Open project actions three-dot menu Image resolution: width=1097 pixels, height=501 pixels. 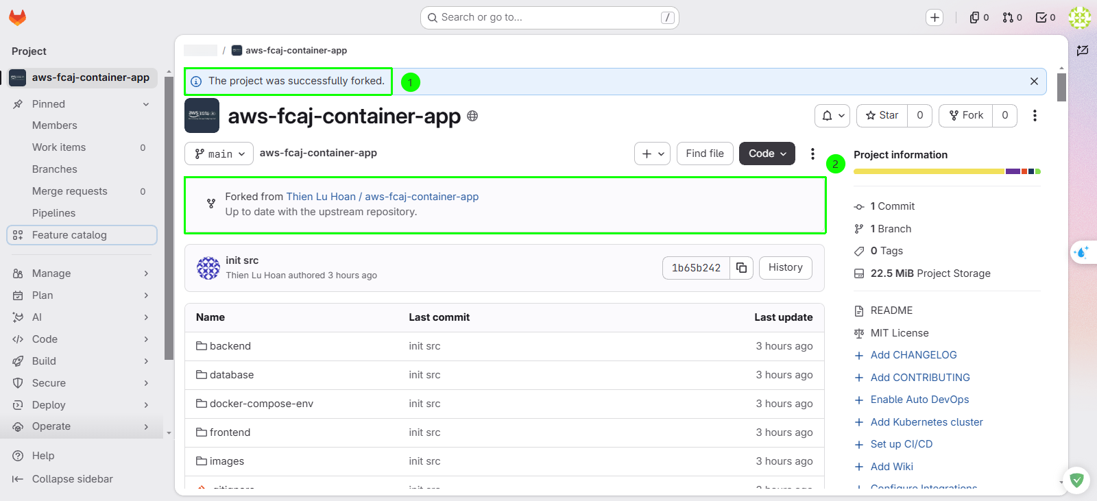click(1035, 116)
